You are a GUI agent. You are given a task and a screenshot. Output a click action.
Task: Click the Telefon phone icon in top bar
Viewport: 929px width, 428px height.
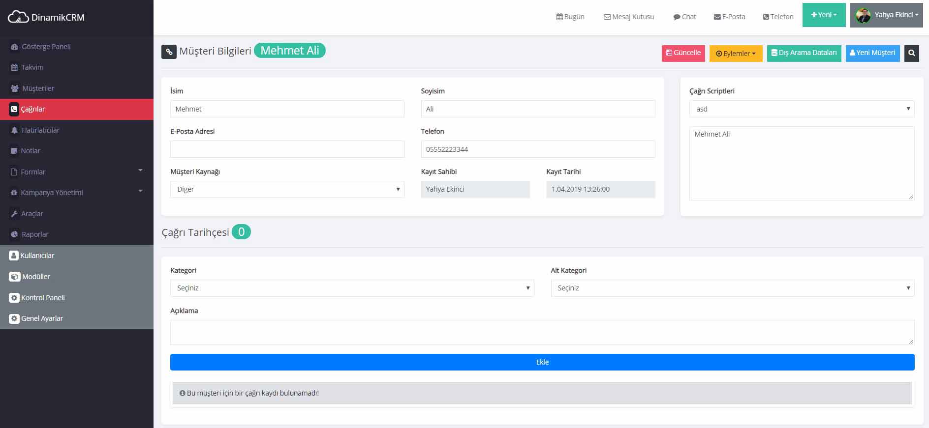766,17
